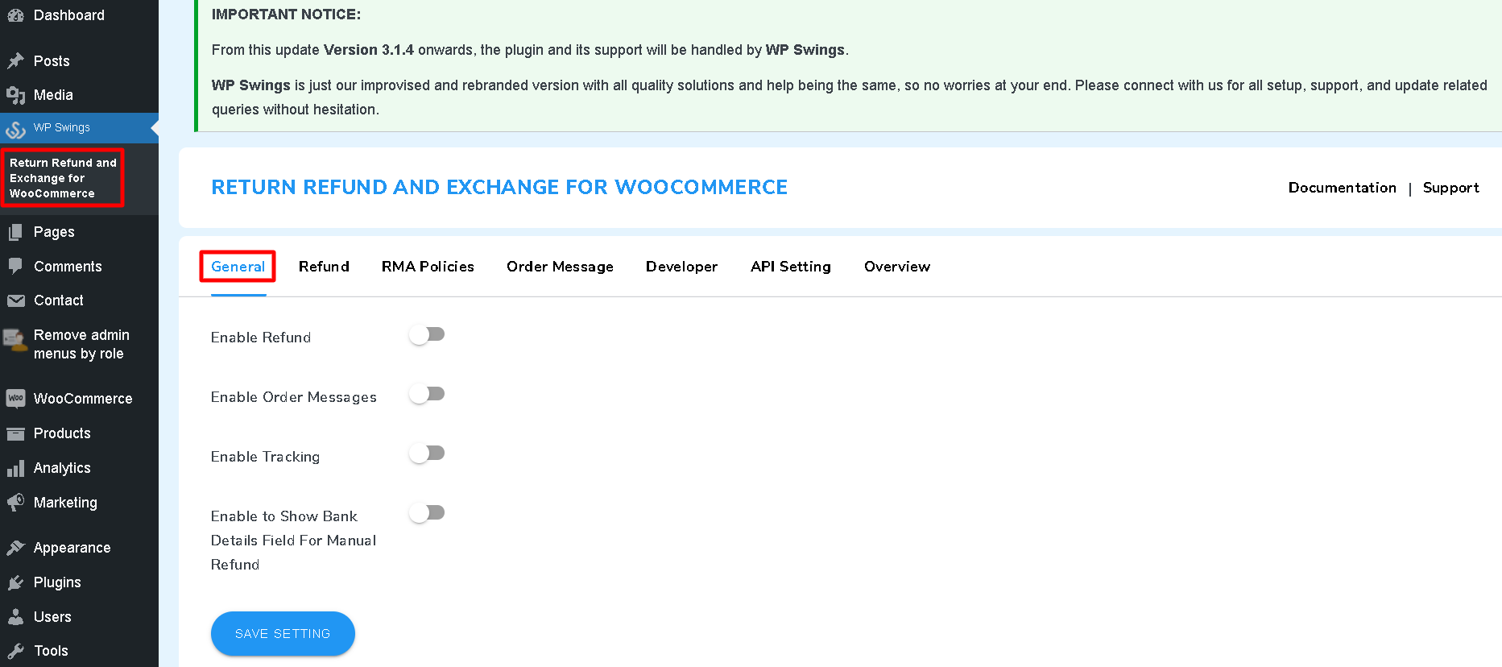Screen dimensions: 1502x667
Task: Click the Comments speech bubble icon
Action: 15,267
